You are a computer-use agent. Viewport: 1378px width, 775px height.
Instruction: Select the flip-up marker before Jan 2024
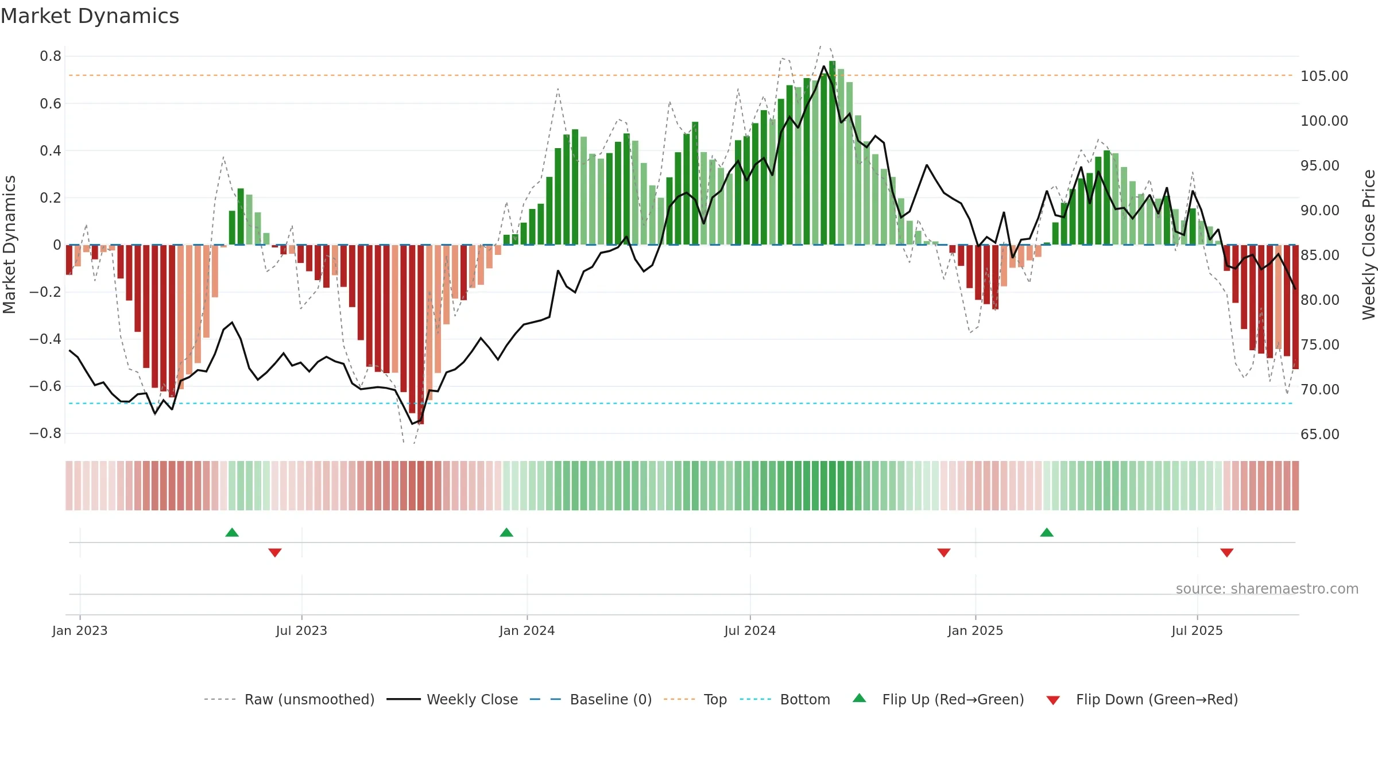506,532
